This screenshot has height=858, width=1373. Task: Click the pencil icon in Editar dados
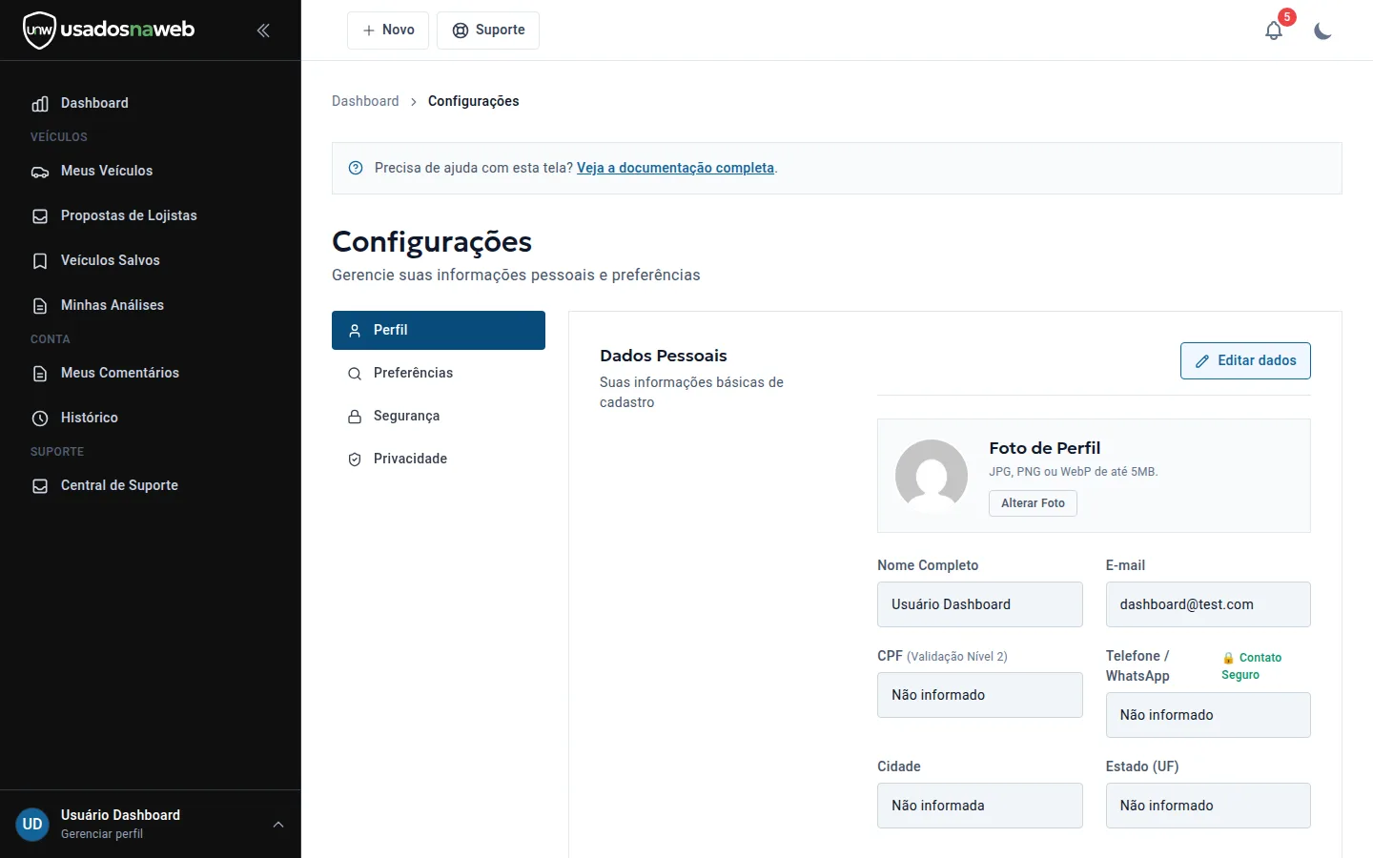[x=1202, y=361]
